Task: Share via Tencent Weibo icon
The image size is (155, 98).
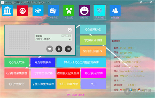Action: [x=130, y=90]
